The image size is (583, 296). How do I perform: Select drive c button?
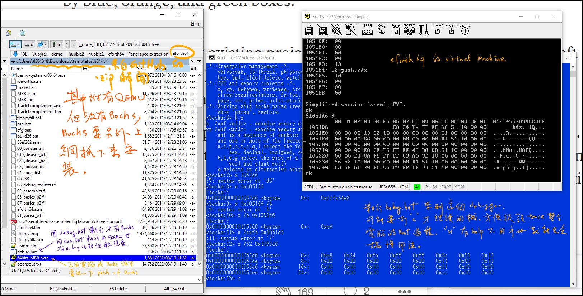click(15, 44)
